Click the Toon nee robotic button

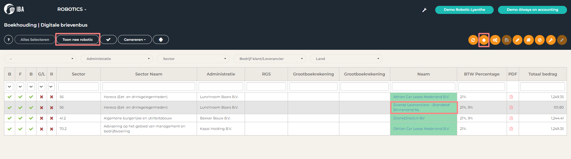click(x=78, y=40)
